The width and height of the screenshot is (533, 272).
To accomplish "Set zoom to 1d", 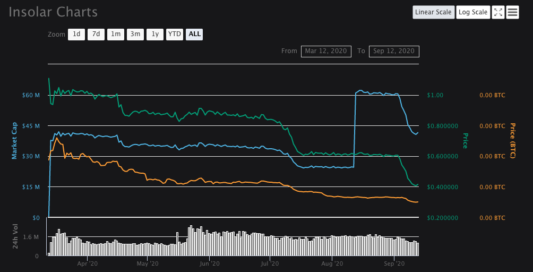I will (76, 35).
